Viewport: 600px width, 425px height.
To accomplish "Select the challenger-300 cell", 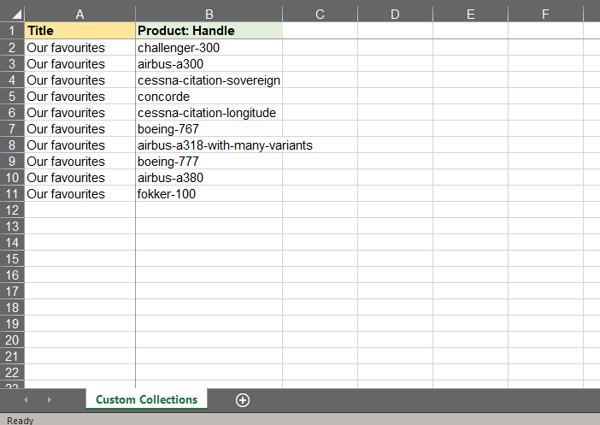I will click(209, 48).
